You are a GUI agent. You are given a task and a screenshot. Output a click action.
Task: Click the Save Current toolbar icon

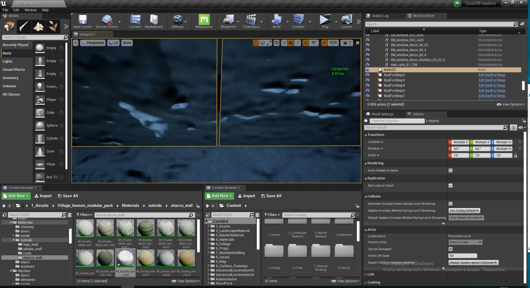82,21
